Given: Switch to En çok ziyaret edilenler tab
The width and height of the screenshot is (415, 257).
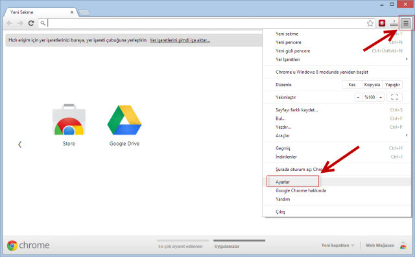Looking at the screenshot, I should 180,246.
